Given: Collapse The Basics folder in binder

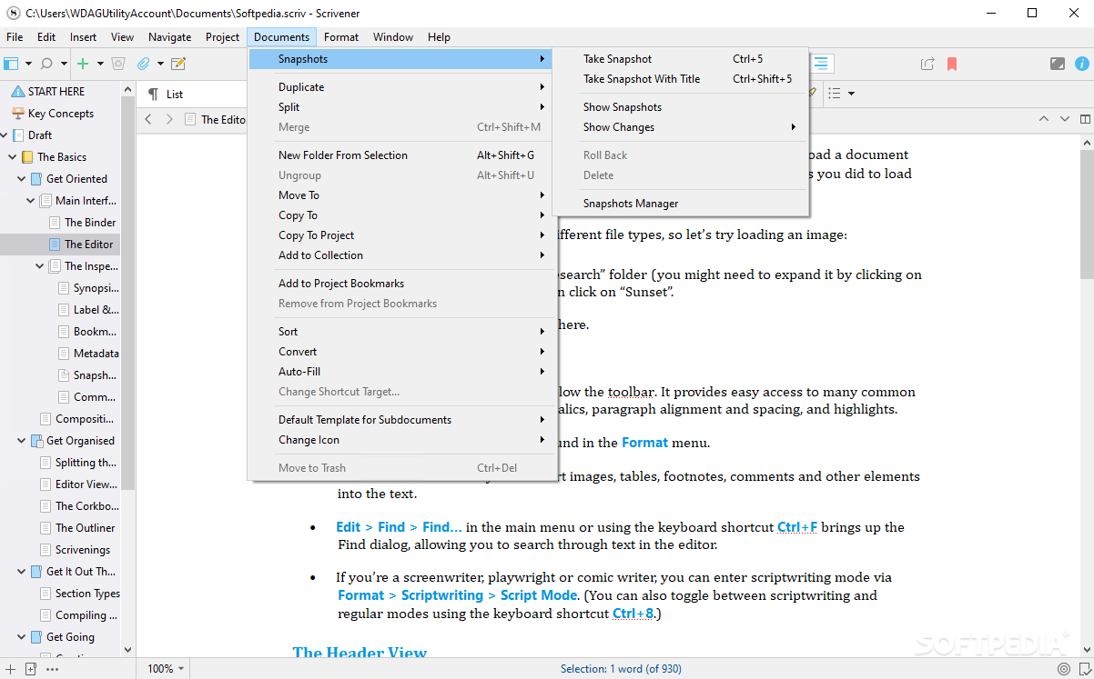Looking at the screenshot, I should pyautogui.click(x=13, y=157).
